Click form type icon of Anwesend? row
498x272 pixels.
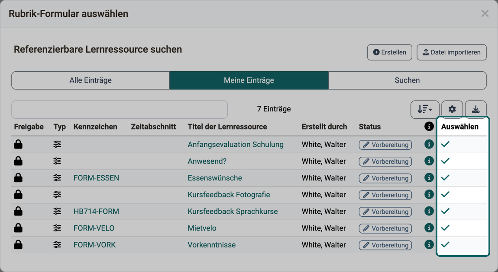point(57,161)
